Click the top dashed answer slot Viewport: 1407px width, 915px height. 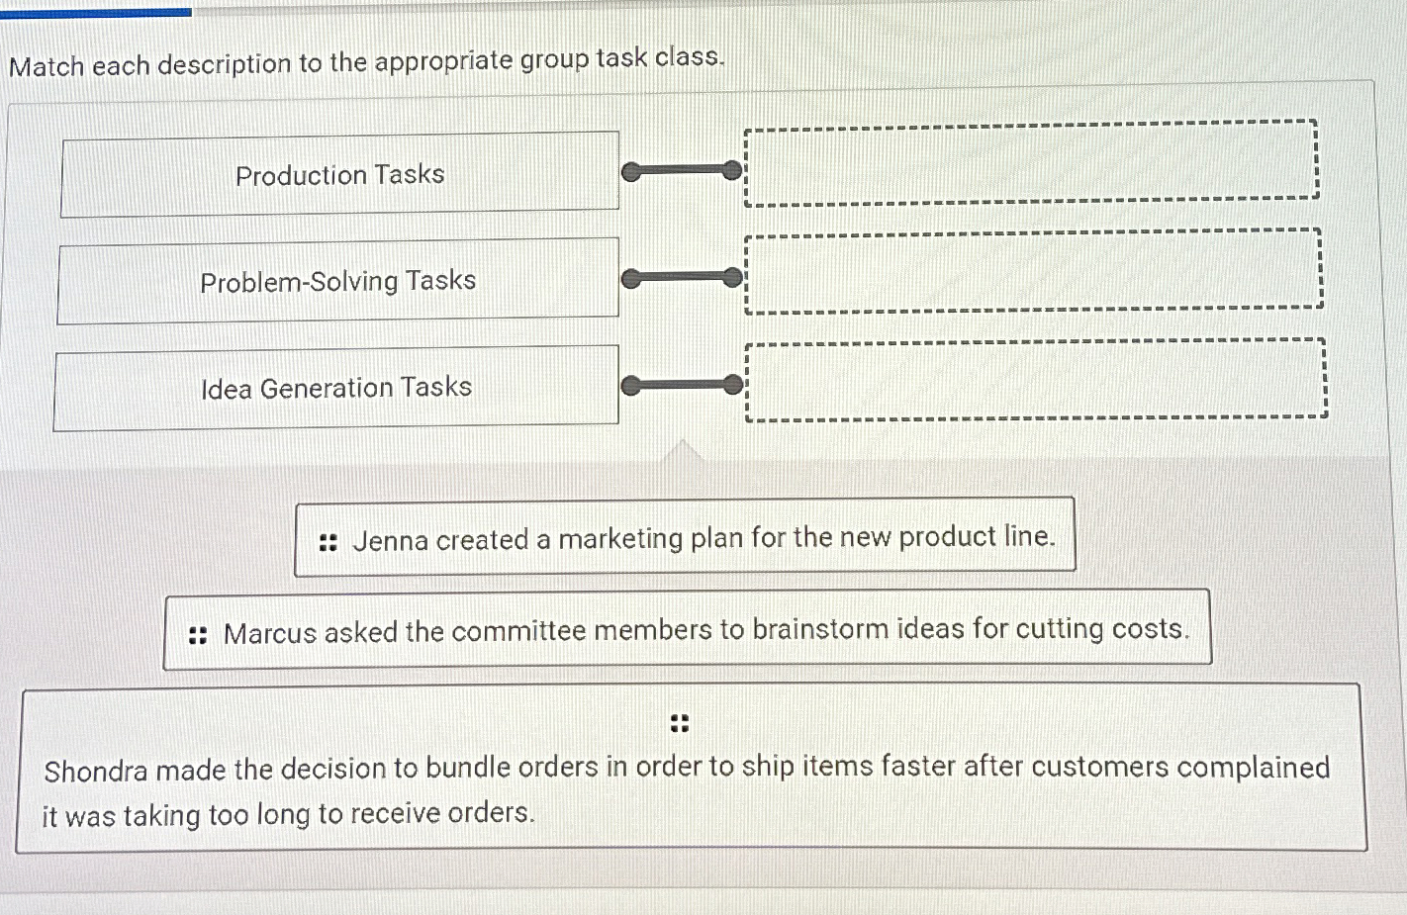1031,164
